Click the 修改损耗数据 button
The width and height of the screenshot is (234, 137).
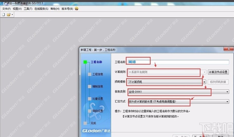(218, 82)
